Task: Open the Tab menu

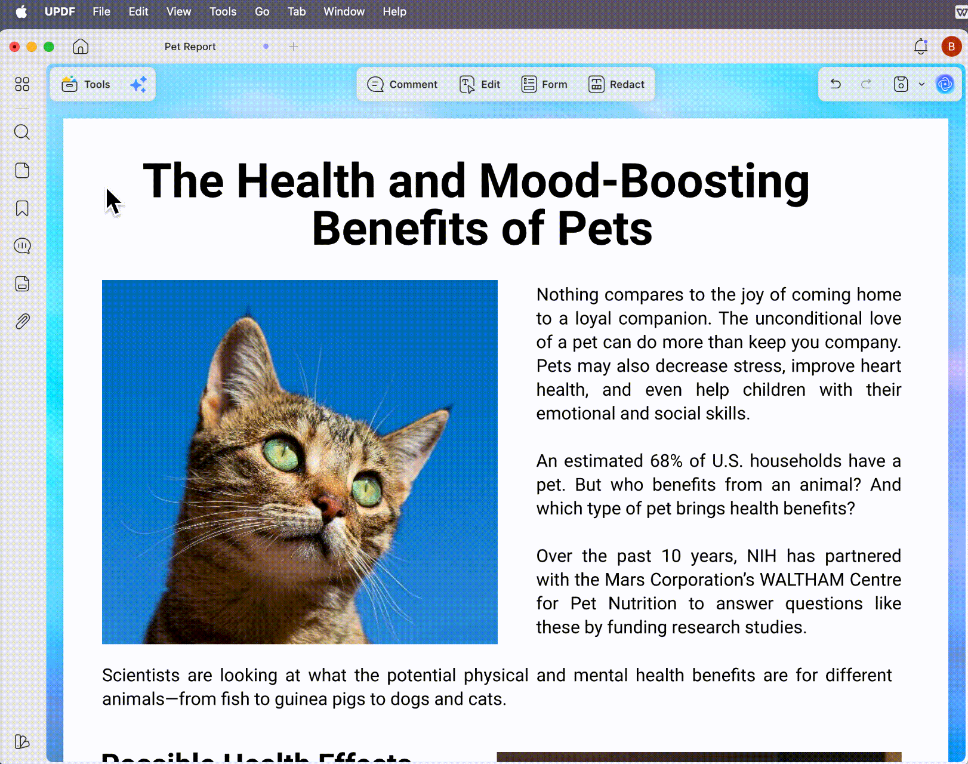Action: [297, 11]
